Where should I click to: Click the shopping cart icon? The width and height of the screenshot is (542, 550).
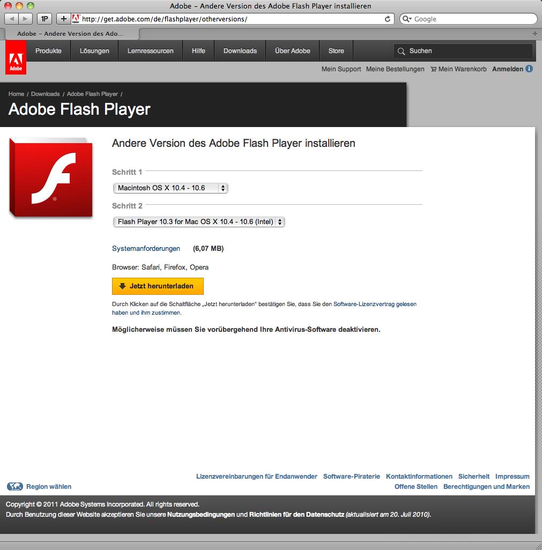point(434,69)
